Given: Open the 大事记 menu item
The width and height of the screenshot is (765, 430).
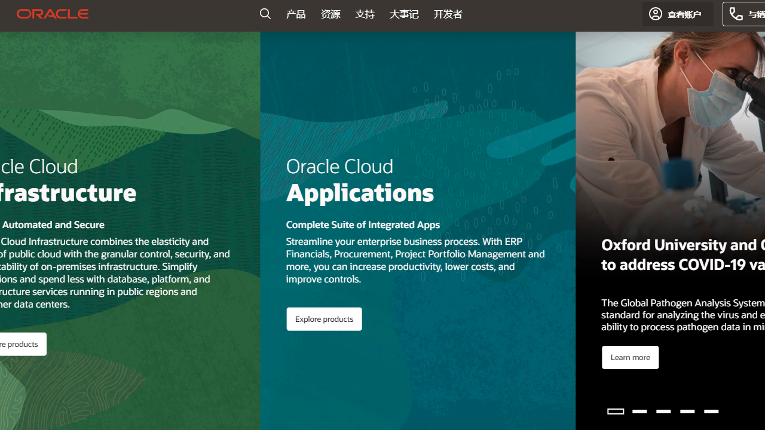Looking at the screenshot, I should click(x=403, y=14).
